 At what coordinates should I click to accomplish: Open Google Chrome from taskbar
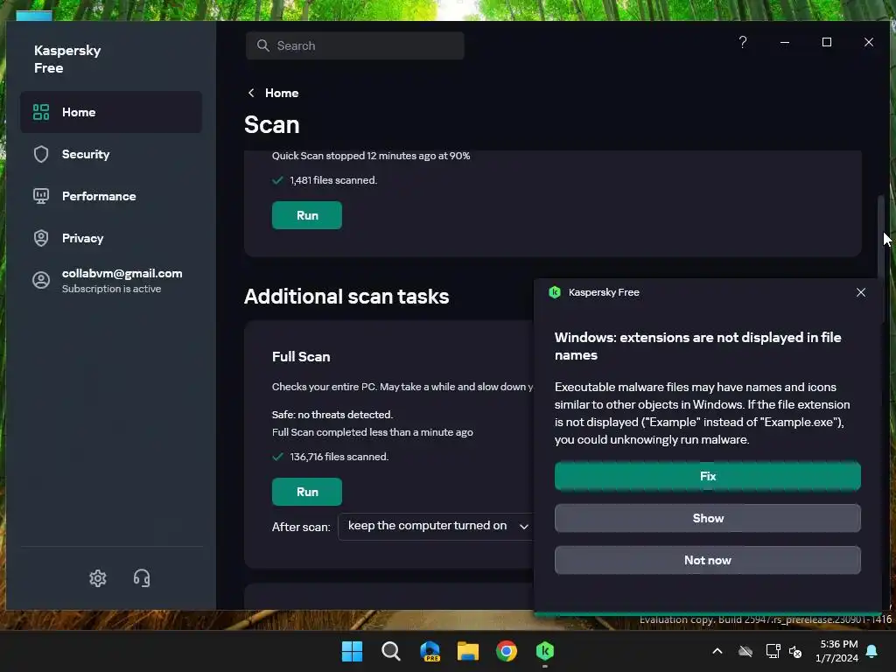pyautogui.click(x=507, y=651)
